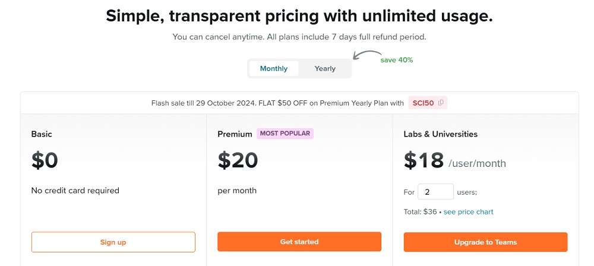
Task: Focus the number of users field
Action: (435, 192)
